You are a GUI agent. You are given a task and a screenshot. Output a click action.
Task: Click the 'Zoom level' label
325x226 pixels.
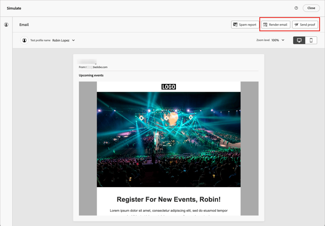tap(263, 40)
